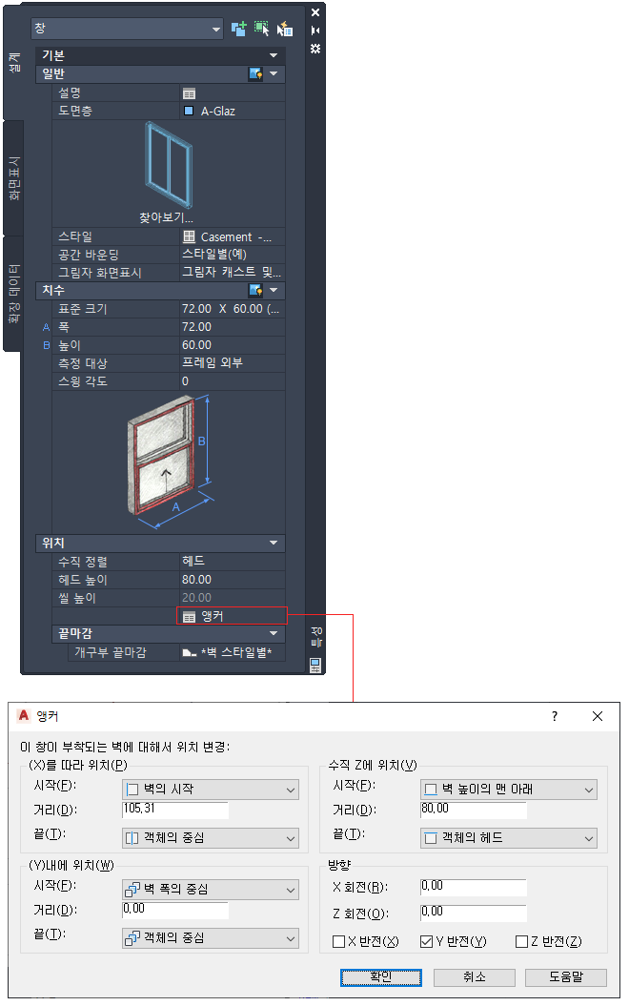Click the Select Objects icon in palette header
The image size is (629, 1006).
click(x=261, y=29)
